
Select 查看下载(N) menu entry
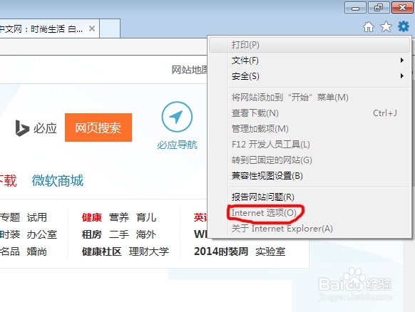(309, 113)
